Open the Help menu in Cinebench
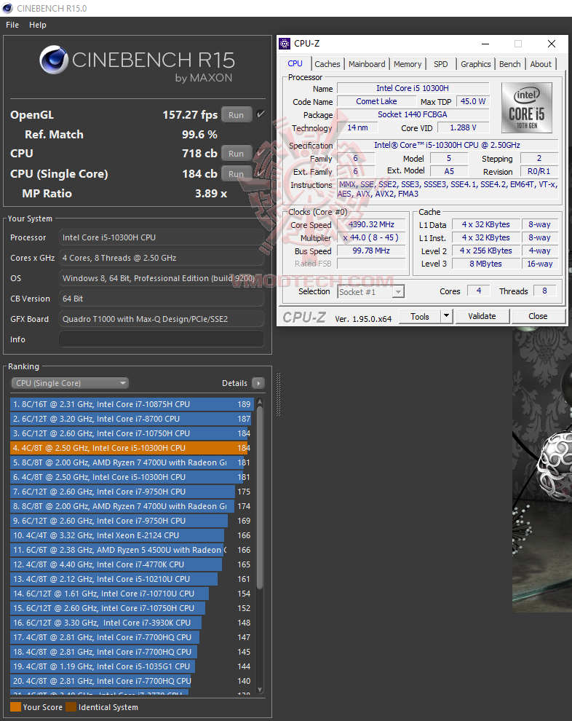The height and width of the screenshot is (721, 572). (x=38, y=25)
